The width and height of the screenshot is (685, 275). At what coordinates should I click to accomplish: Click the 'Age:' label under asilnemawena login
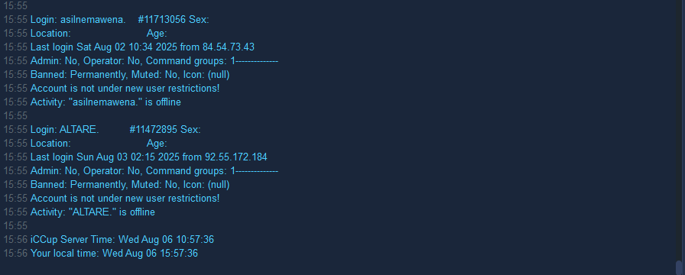tap(157, 34)
